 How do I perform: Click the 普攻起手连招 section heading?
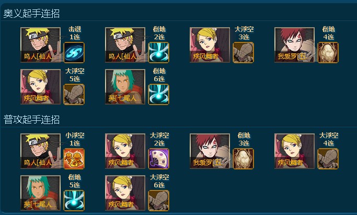(x=31, y=120)
